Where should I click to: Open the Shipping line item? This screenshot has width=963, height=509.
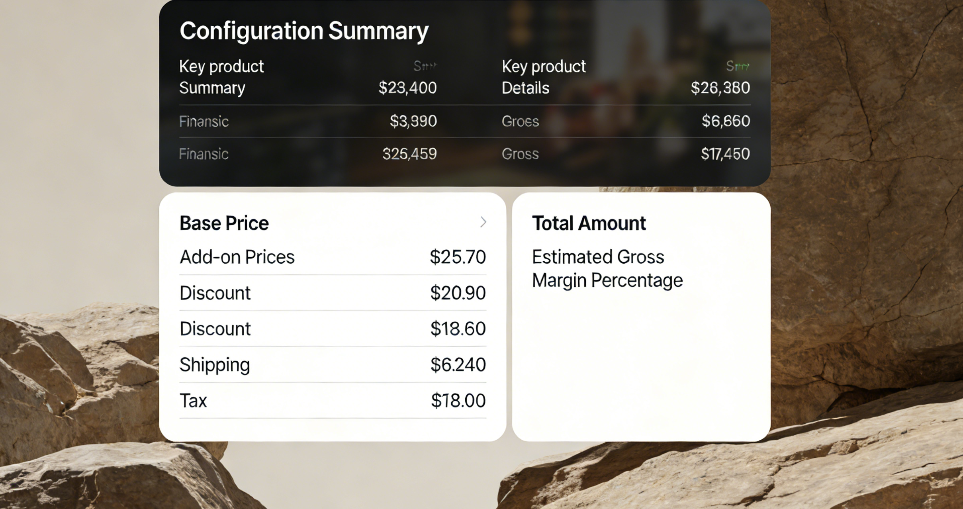coord(332,364)
